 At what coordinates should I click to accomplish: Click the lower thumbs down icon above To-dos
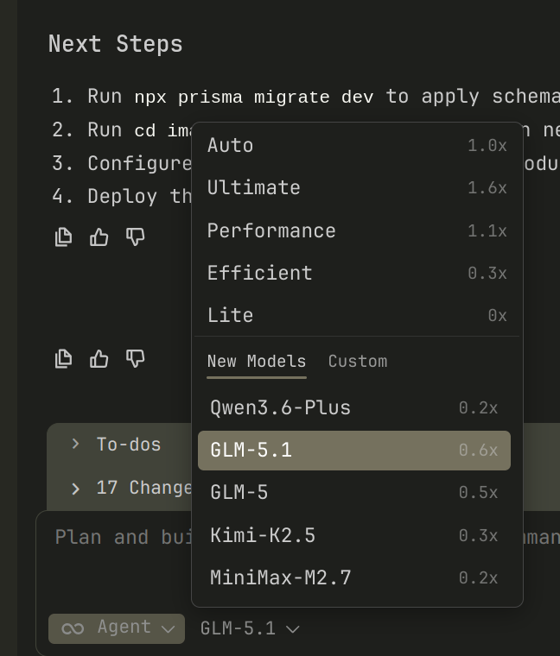[x=136, y=359]
